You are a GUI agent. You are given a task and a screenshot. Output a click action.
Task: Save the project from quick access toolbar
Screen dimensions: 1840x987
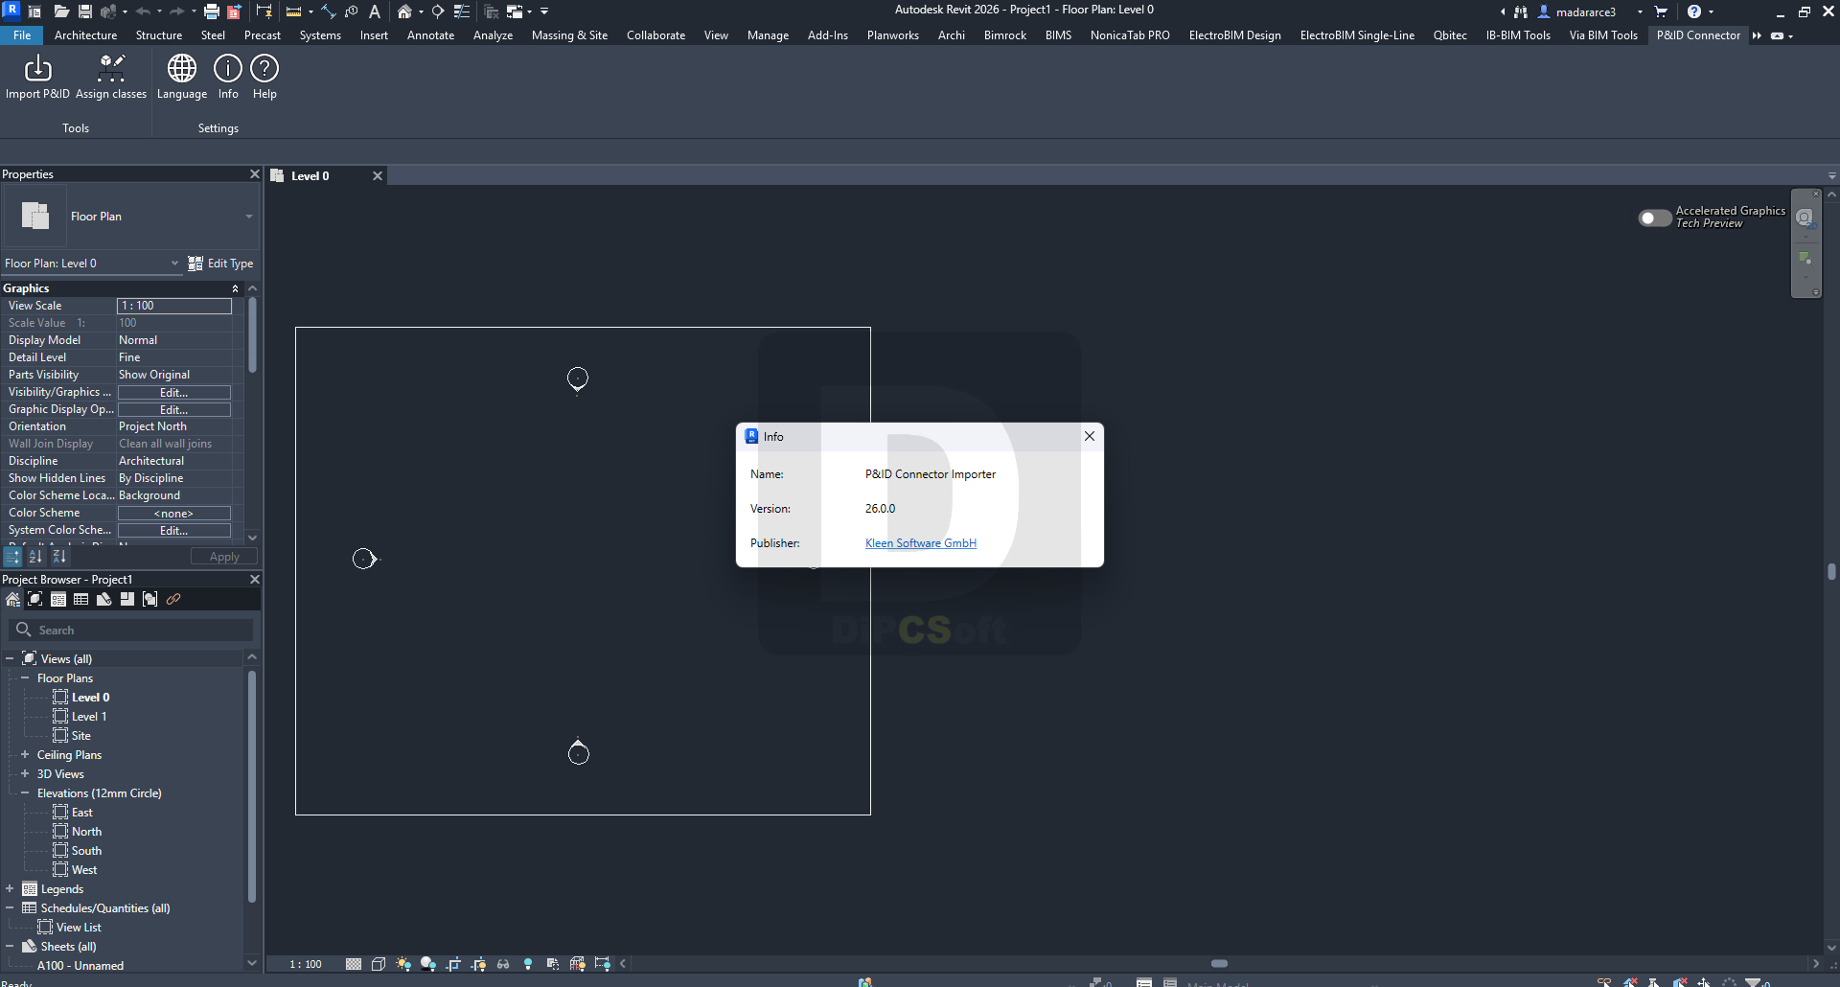85,11
